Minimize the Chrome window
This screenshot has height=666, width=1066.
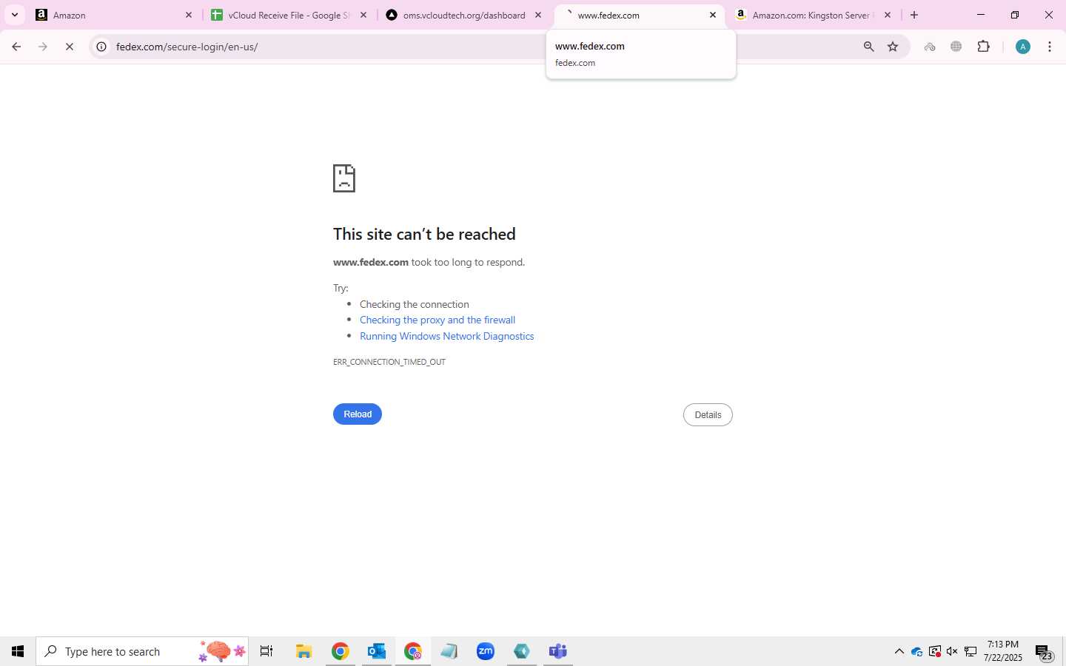(x=981, y=15)
